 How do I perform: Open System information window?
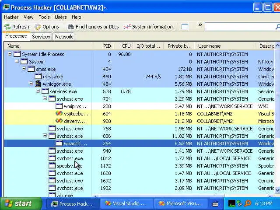pyautogui.click(x=148, y=27)
